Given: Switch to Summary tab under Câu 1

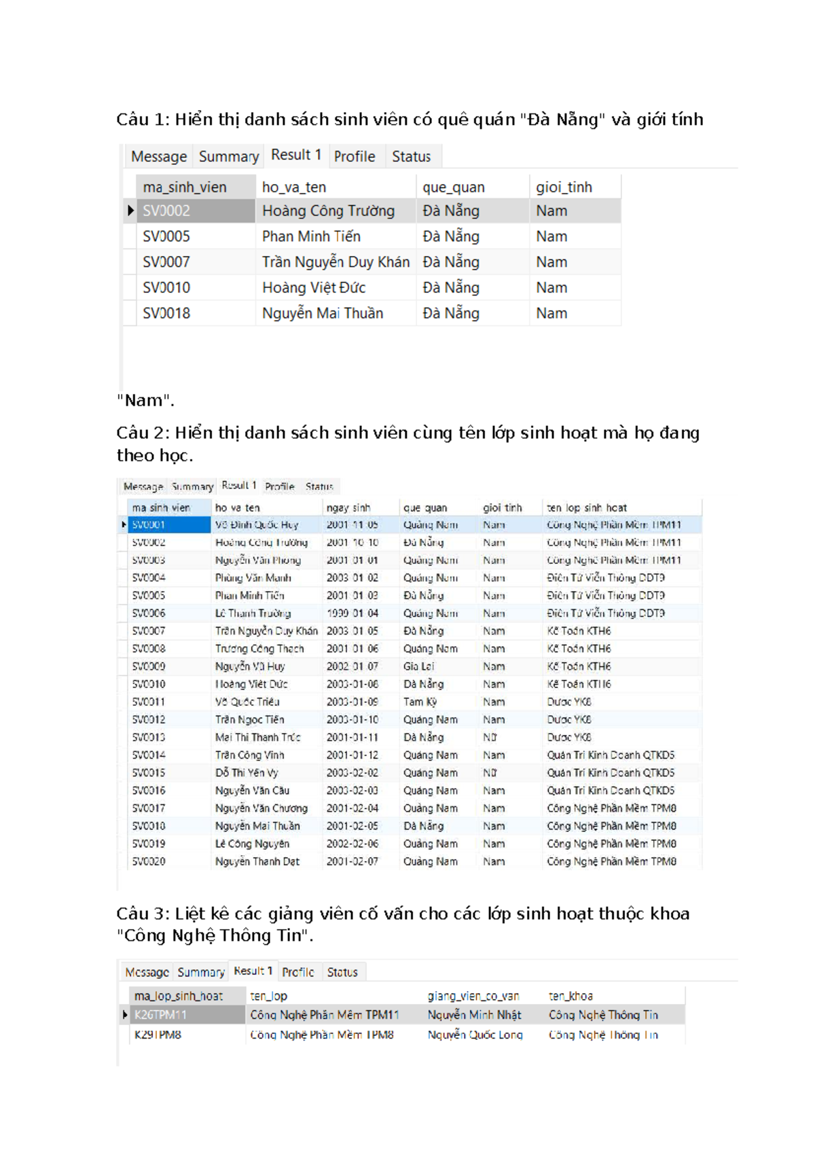Looking at the screenshot, I should (x=229, y=156).
